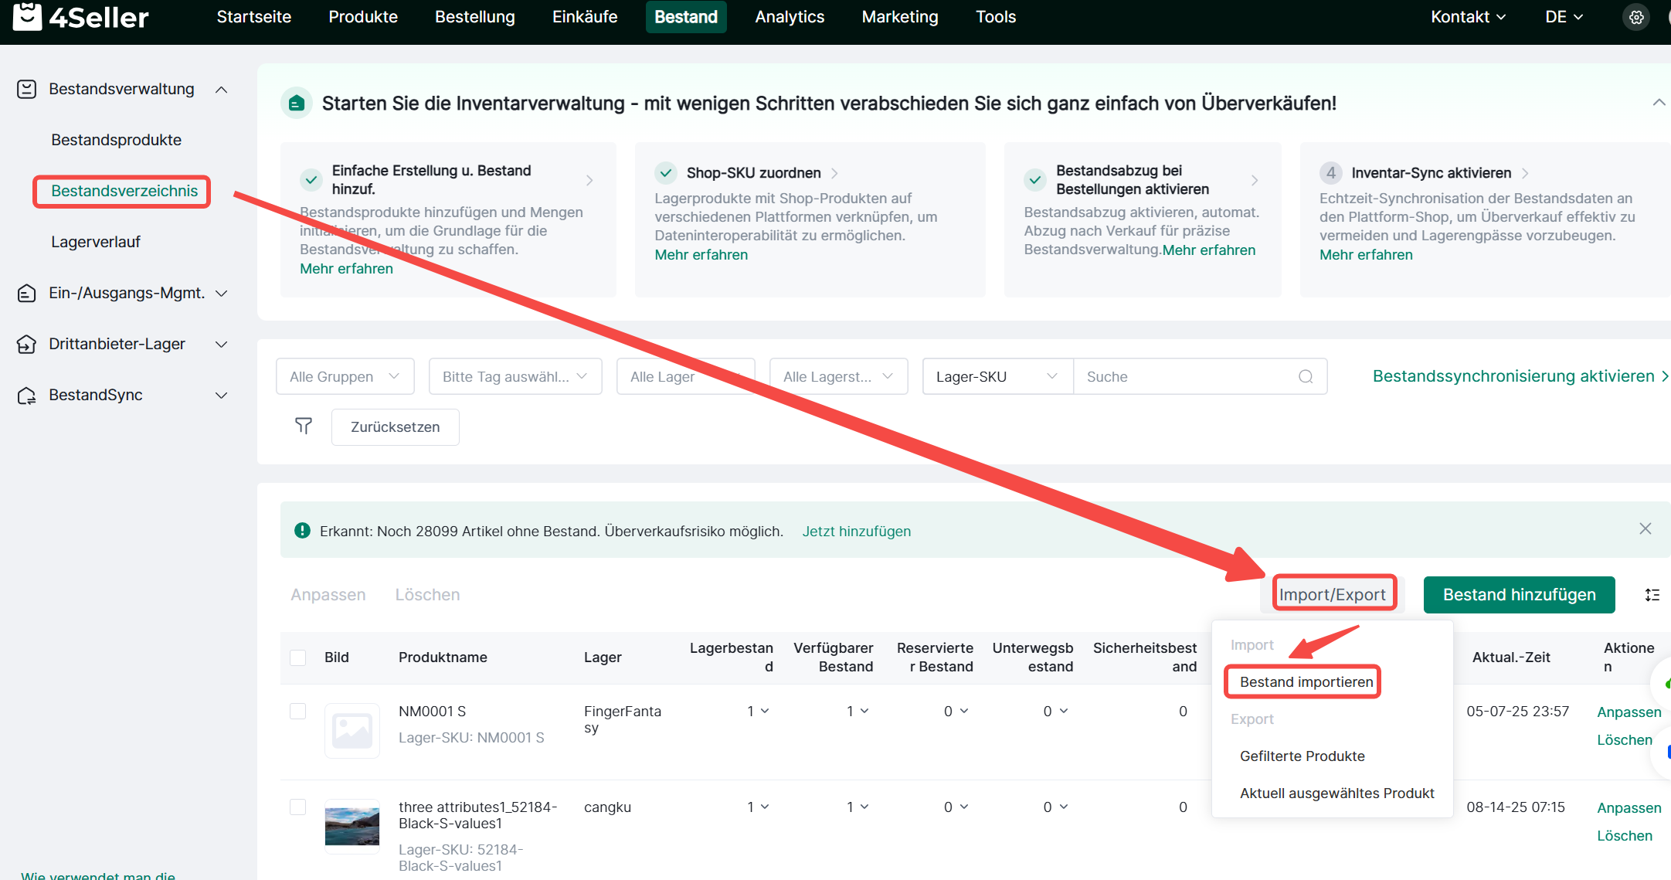Check the NM0001 S product row
Viewport: 1671px width, 880px height.
(x=297, y=711)
